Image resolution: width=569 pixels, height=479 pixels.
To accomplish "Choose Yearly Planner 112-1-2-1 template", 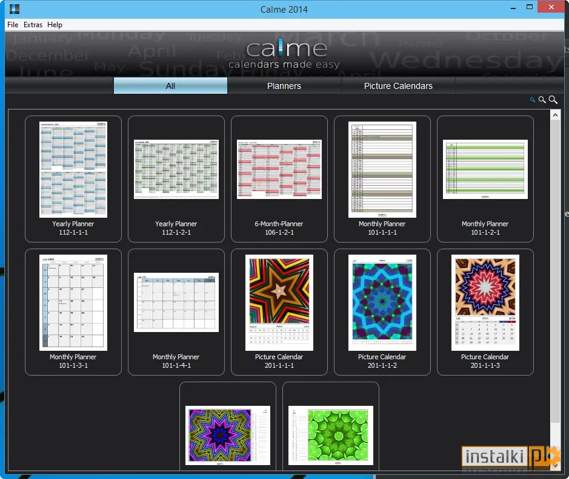I will (x=176, y=179).
